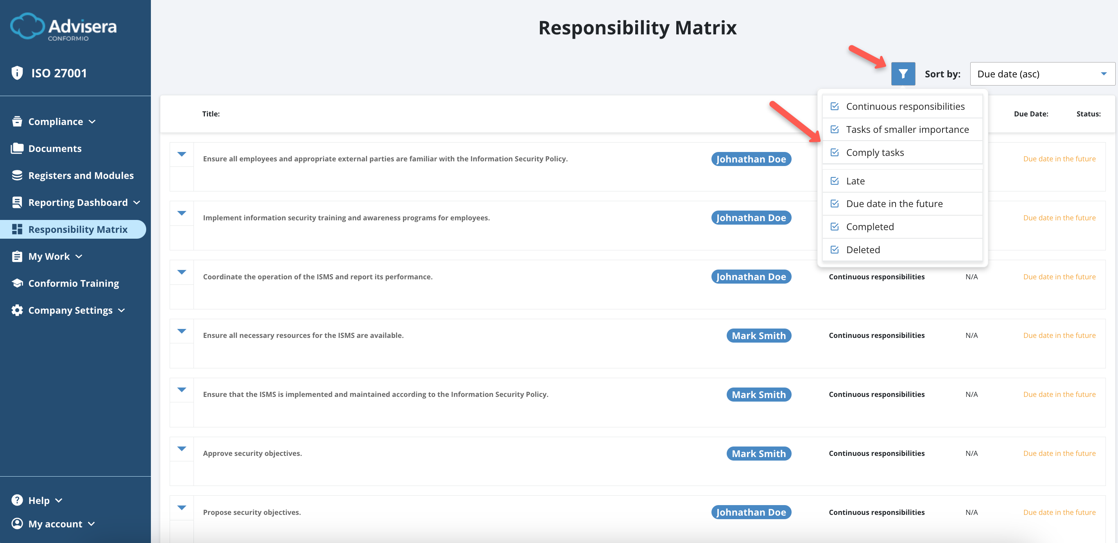This screenshot has width=1118, height=543.
Task: Click the ISO 27001 shield icon
Action: (17, 73)
